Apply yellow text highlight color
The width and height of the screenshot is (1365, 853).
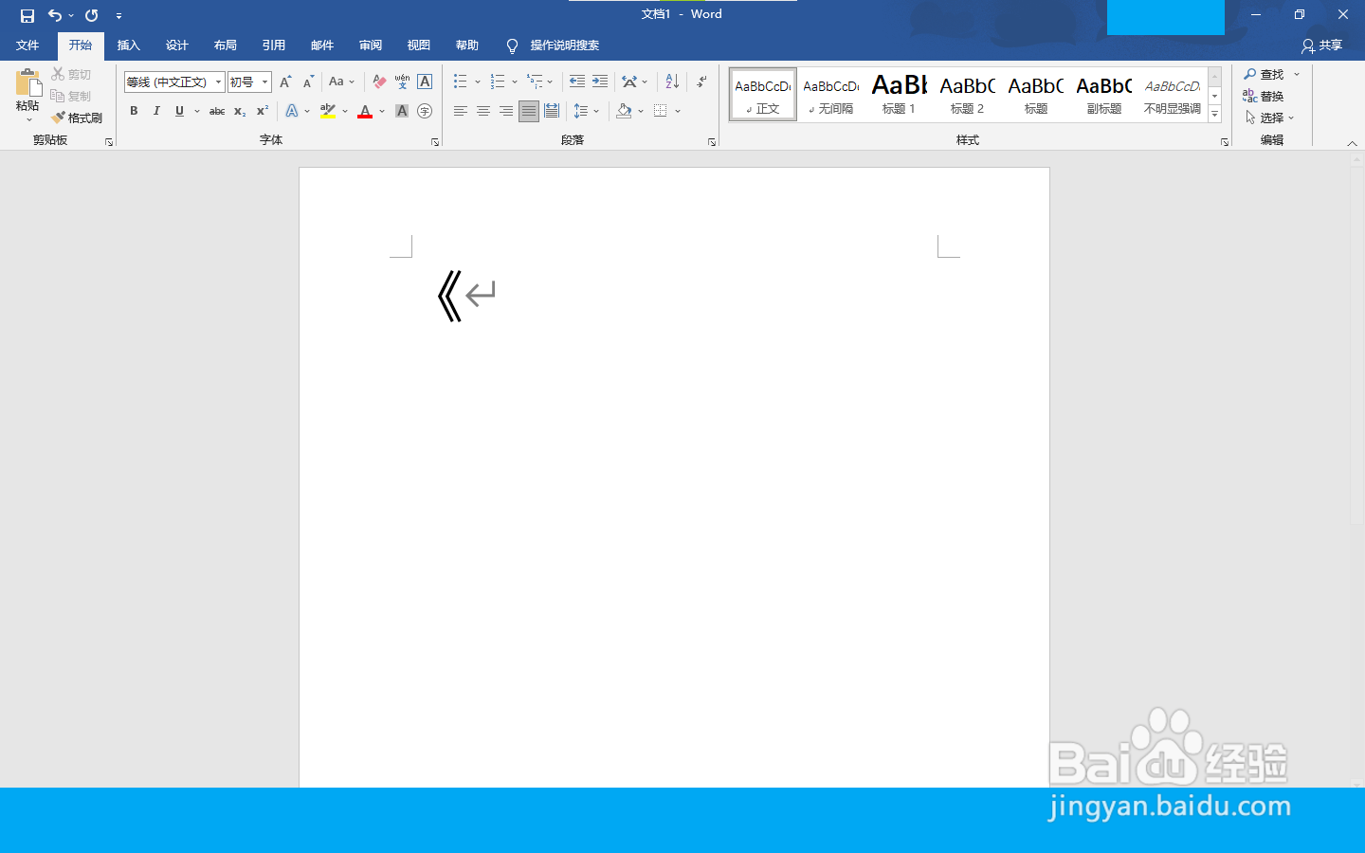[328, 111]
